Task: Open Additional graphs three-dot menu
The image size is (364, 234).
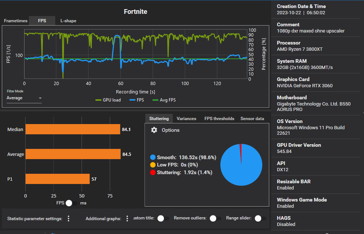Action: 127,218
